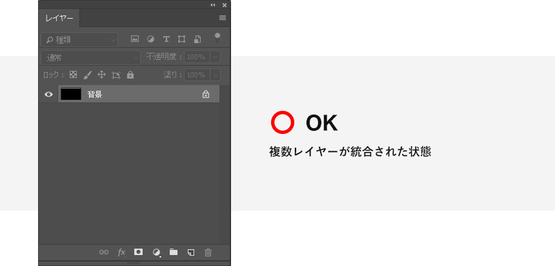
Task: Select the 背景 layer thumbnail
Action: [x=70, y=94]
